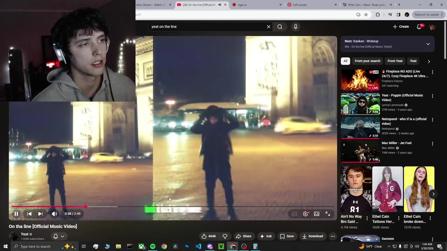The image size is (447, 251).
Task: Open options menu for Nettspend video
Action: pyautogui.click(x=432, y=120)
